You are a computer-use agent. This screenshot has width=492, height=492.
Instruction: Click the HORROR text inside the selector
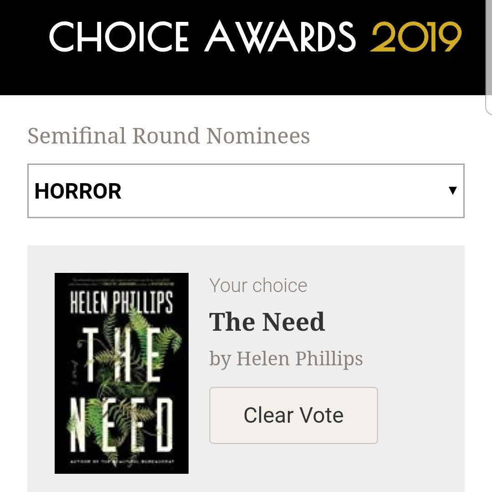[x=78, y=191]
